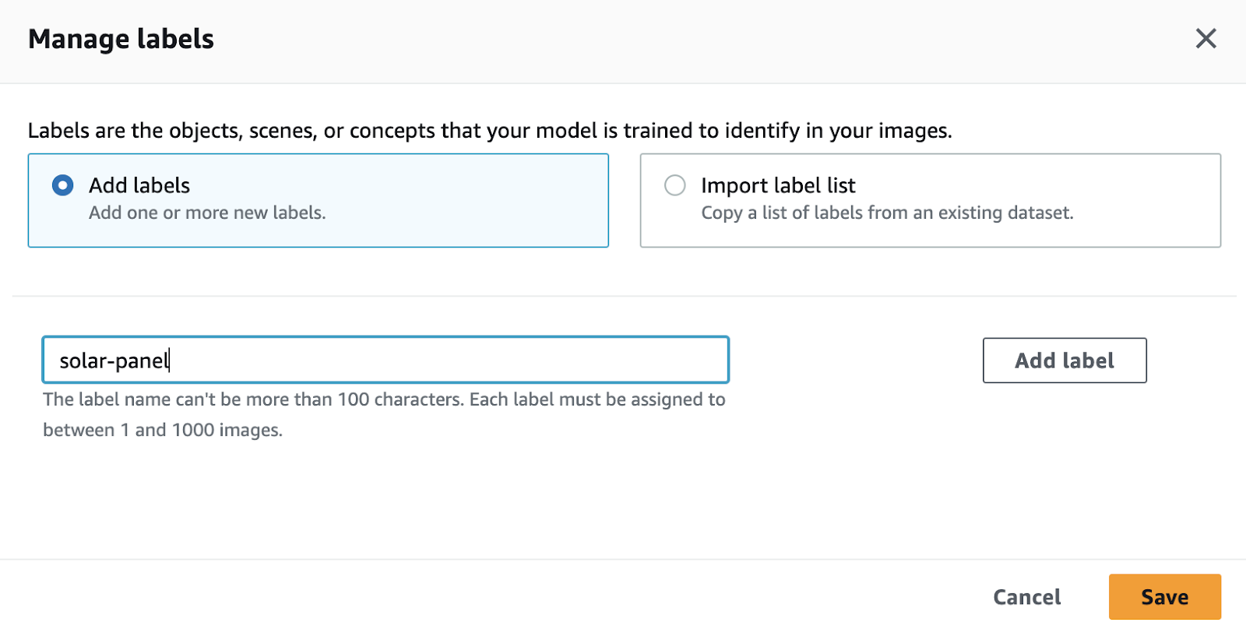
Task: Choose the Import label list radio button
Action: coord(674,185)
